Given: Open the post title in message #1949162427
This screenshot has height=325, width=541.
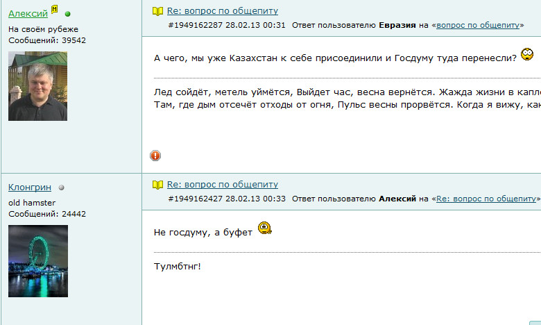Looking at the screenshot, I should click(223, 185).
